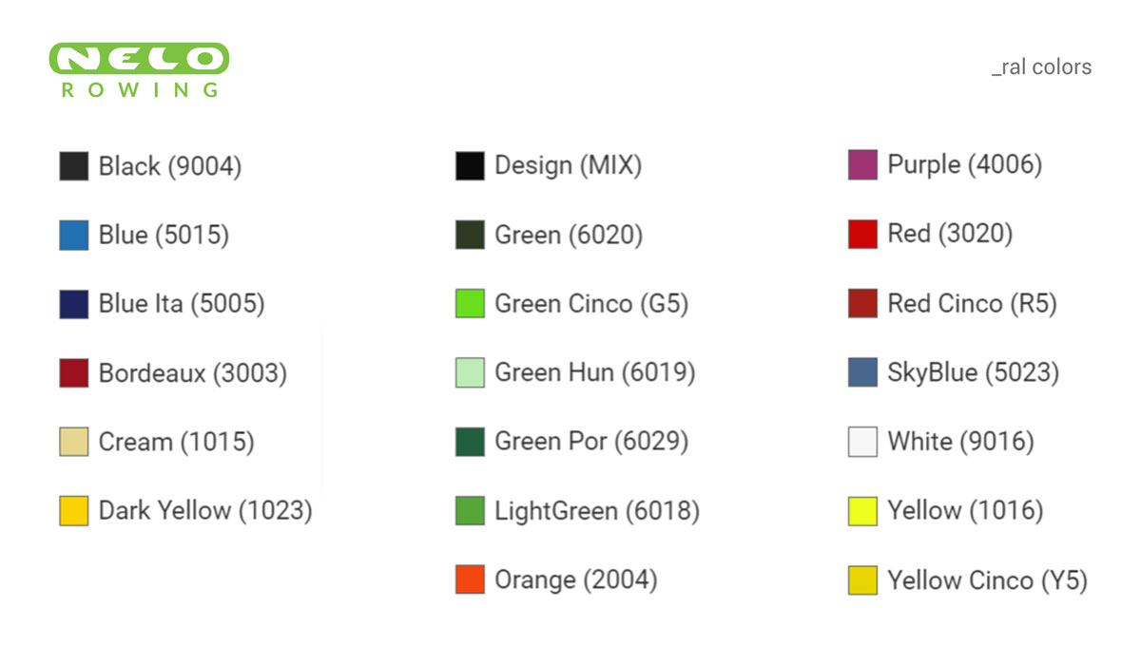Select the Black (9004) color swatch
The width and height of the screenshot is (1141, 646).
[x=74, y=166]
